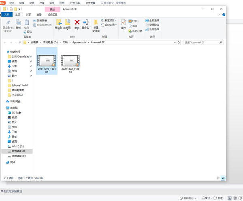This screenshot has height=201, width=243.
Task: Click Select all in the ribbon
Action: point(152,21)
